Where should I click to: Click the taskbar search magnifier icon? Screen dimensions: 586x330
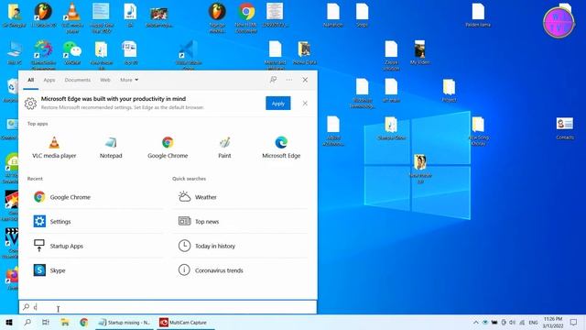[x=27, y=322]
